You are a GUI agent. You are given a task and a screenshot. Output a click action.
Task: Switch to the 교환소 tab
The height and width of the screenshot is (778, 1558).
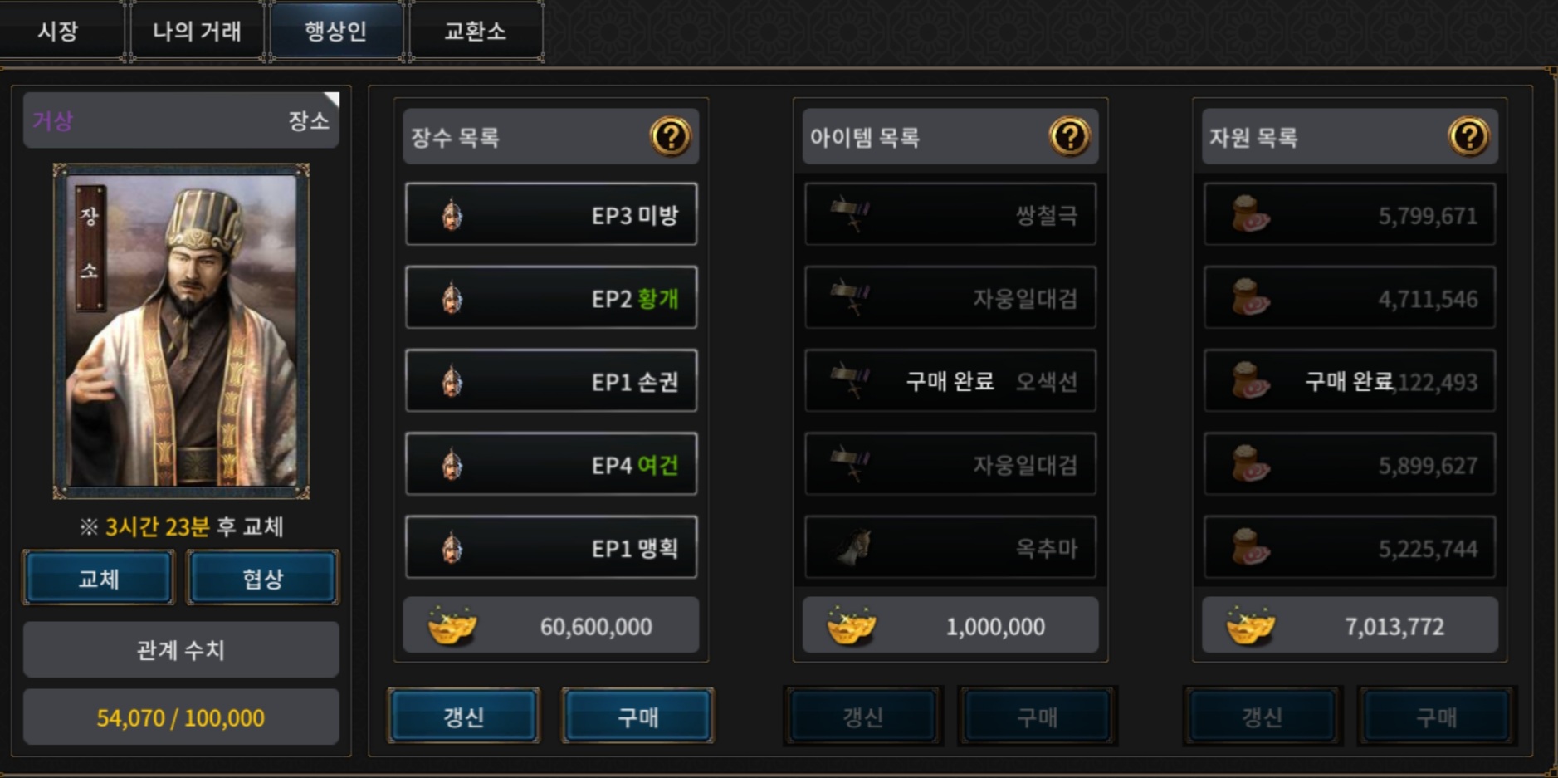(476, 31)
